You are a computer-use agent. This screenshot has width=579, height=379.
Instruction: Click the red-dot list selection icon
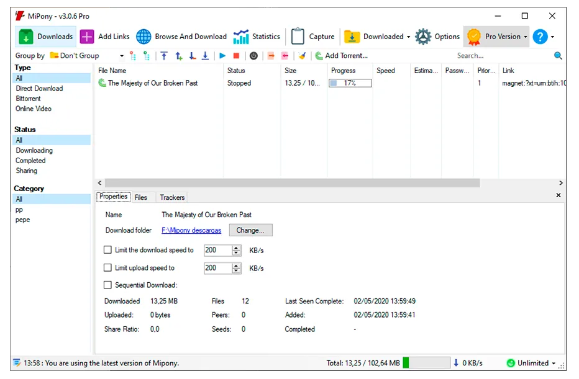133,56
